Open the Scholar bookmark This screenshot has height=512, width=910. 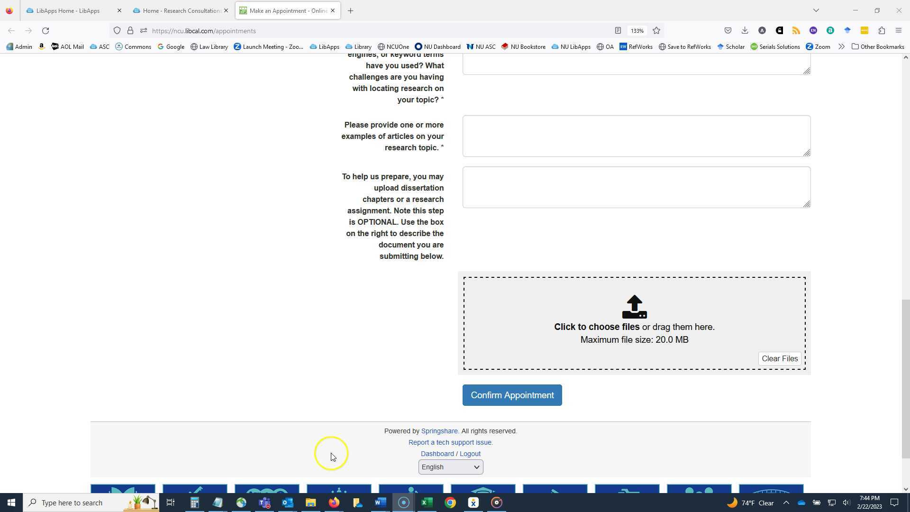[x=730, y=46]
